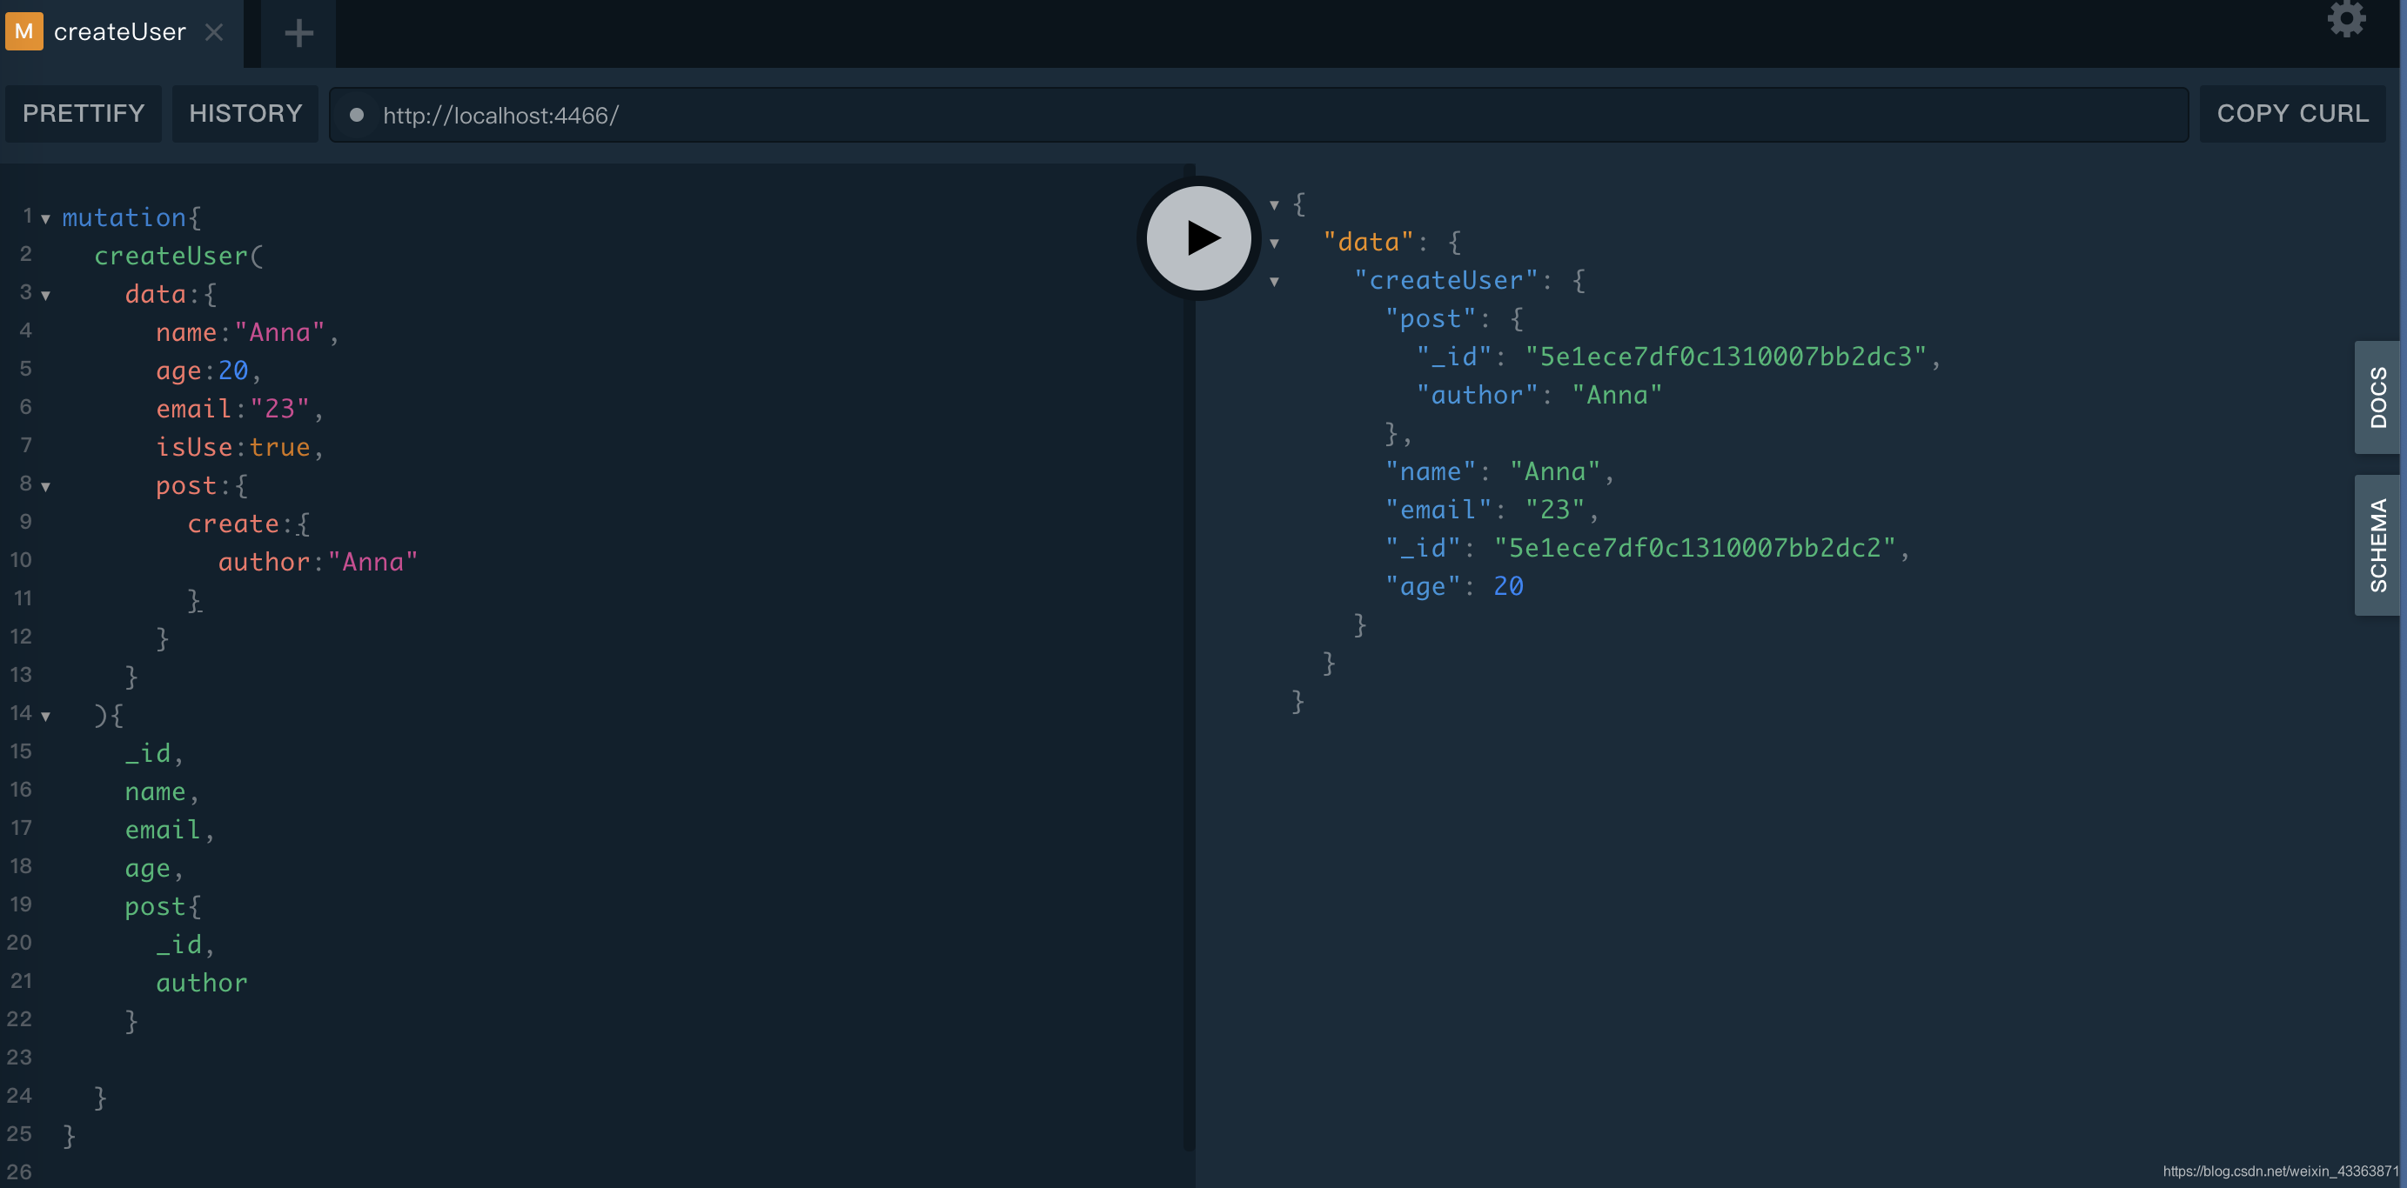Open the SCHEMA side tab

[x=2378, y=545]
